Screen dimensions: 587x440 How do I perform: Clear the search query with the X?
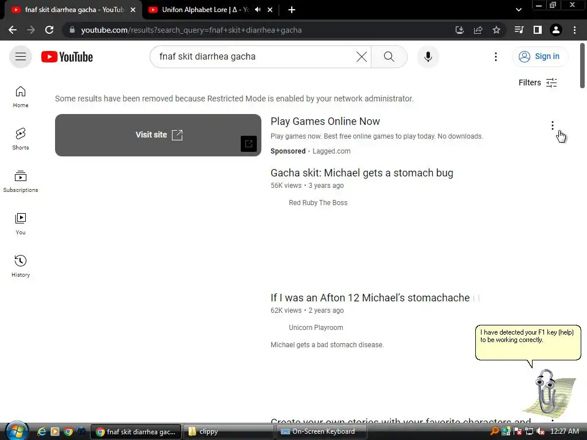[361, 57]
